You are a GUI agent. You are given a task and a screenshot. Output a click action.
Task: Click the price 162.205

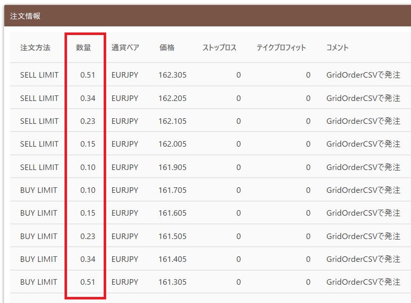[172, 98]
